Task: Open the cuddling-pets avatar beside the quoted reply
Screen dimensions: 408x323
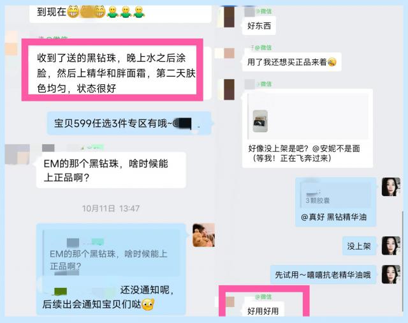Action: pos(203,235)
